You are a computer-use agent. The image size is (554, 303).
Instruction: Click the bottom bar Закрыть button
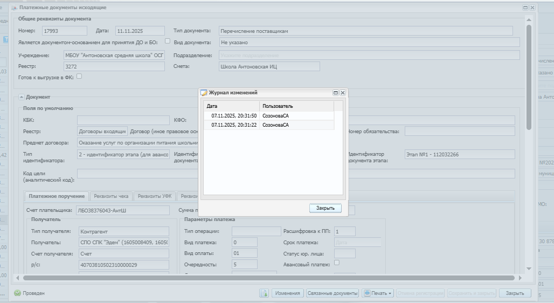point(515,293)
